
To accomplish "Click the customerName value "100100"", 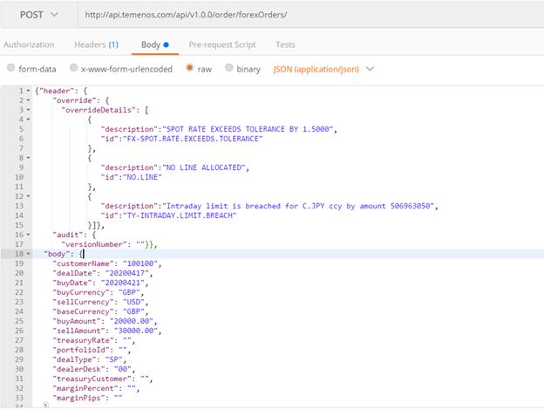I will click(x=140, y=263).
